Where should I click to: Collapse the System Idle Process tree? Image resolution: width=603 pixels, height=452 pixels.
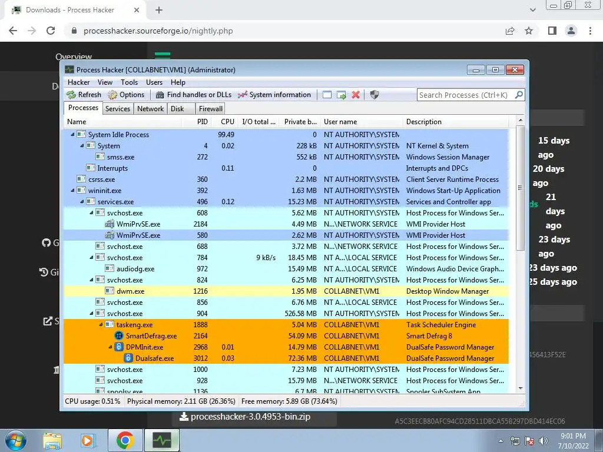(x=72, y=135)
